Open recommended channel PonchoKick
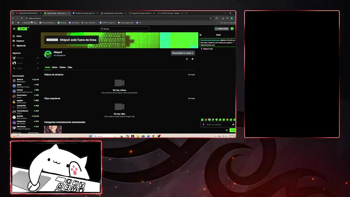The height and width of the screenshot is (197, 350). pyautogui.click(x=26, y=96)
